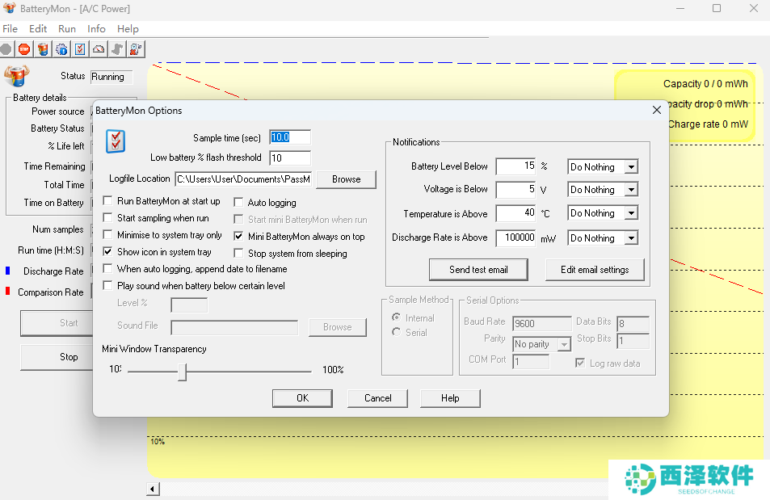Click the Send test email button
770x500 pixels.
pyautogui.click(x=478, y=270)
